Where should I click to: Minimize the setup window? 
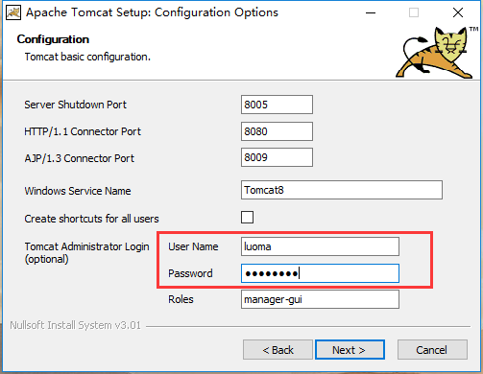pos(371,12)
